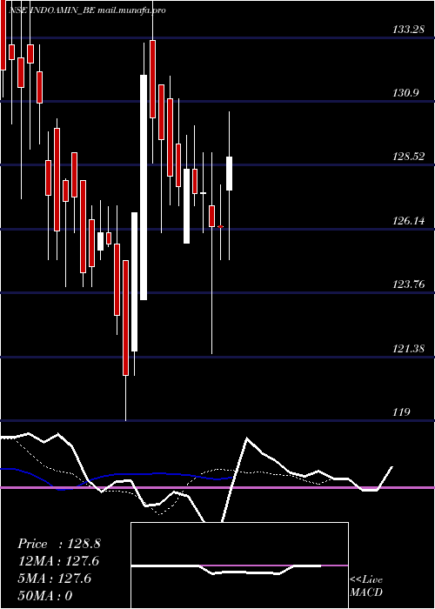Select the 126.14 price axis label

(409, 221)
